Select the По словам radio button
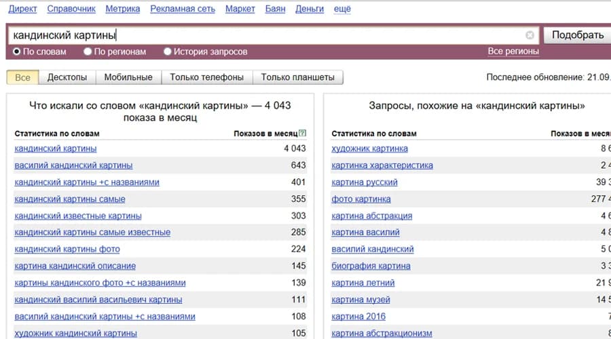This screenshot has height=339, width=611. coord(17,52)
